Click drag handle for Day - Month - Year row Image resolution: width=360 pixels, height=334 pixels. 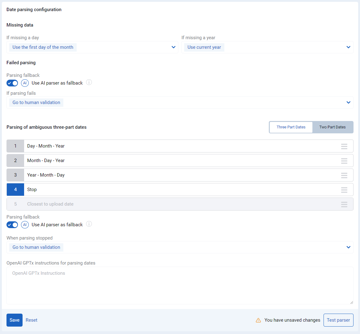[344, 146]
